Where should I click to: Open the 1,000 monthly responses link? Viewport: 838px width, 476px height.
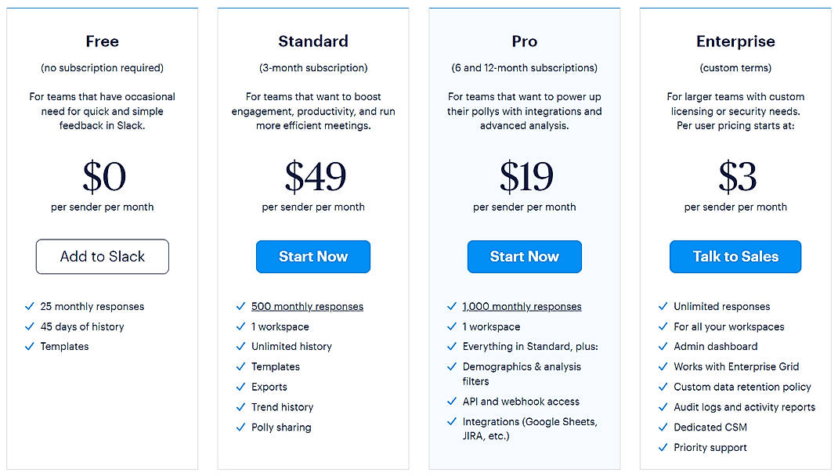click(521, 306)
